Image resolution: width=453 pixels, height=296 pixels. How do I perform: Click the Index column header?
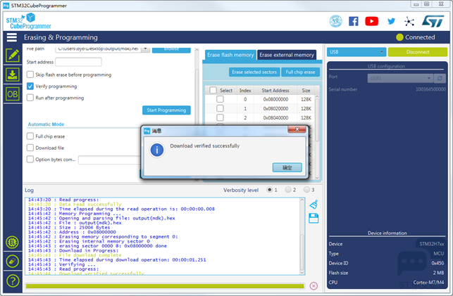click(x=245, y=90)
